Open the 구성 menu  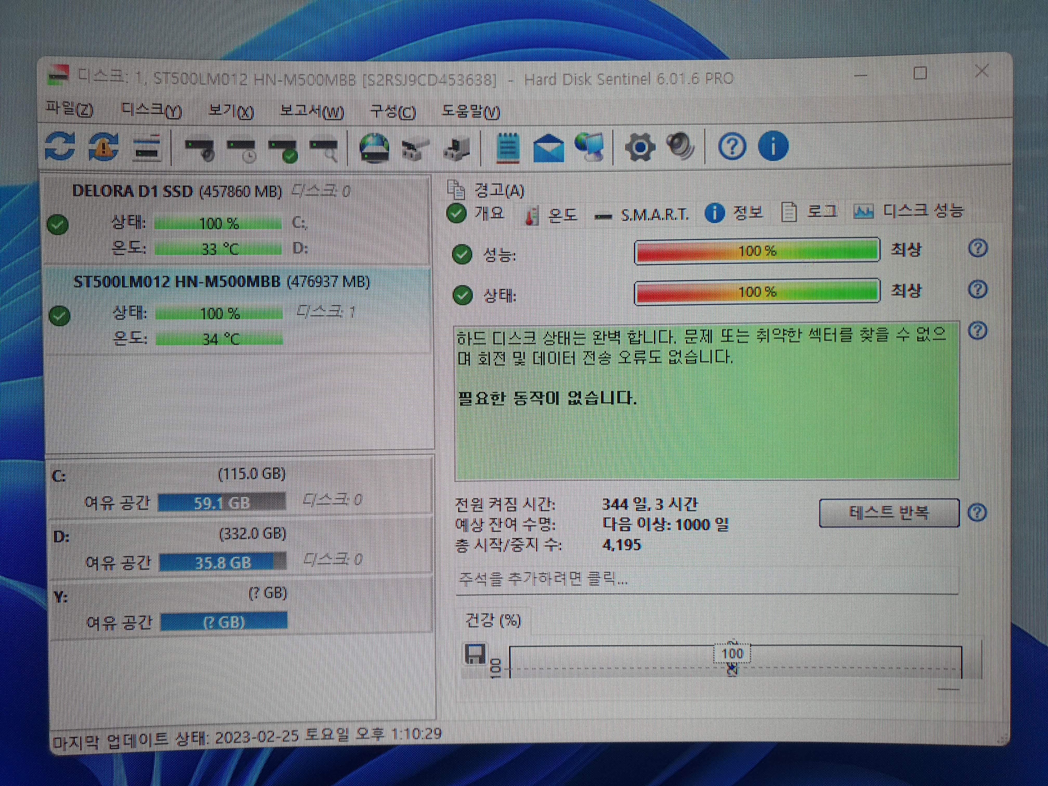tap(393, 112)
